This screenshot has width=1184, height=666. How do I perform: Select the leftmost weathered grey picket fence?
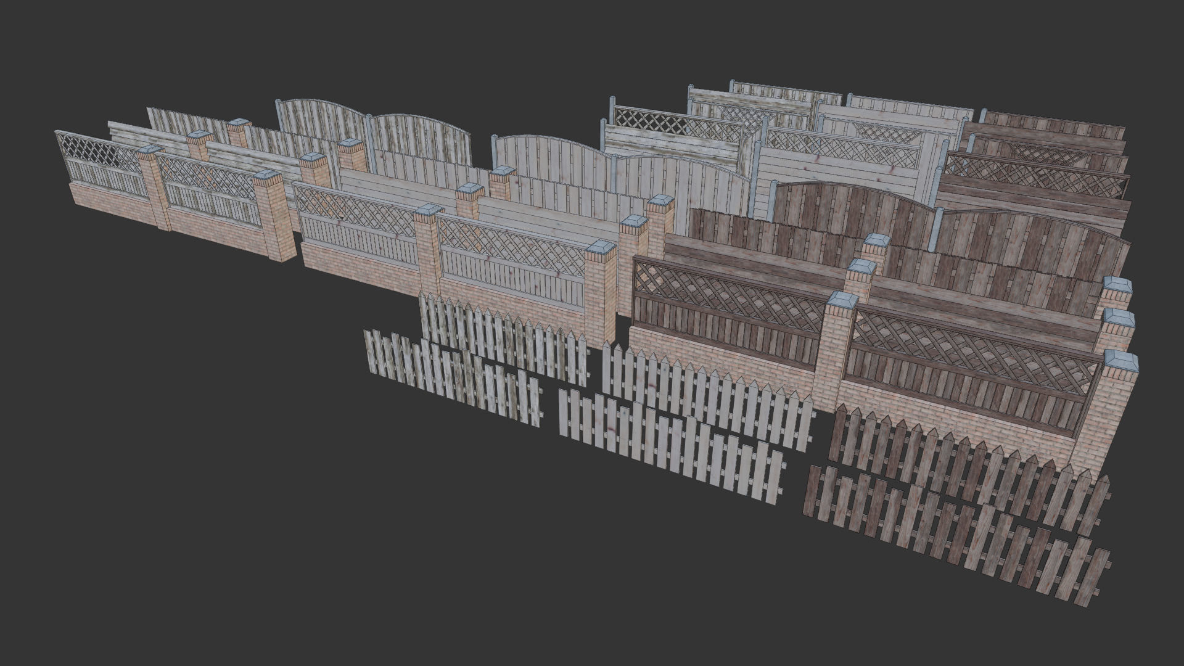pyautogui.click(x=452, y=377)
